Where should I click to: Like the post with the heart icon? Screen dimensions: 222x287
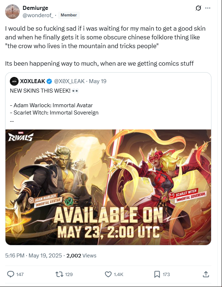click(x=108, y=274)
